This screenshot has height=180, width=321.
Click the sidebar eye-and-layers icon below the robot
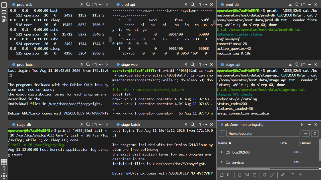(4, 19)
